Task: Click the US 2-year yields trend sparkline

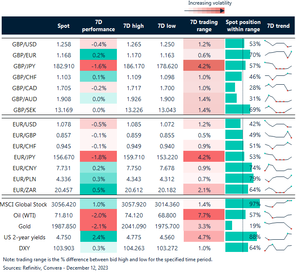Action: 278,237
